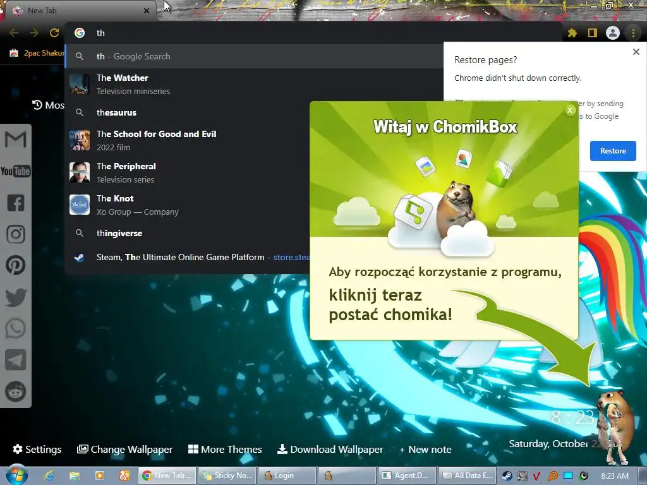Image resolution: width=647 pixels, height=485 pixels.
Task: Launch Internet Explorer from taskbar
Action: point(49,476)
